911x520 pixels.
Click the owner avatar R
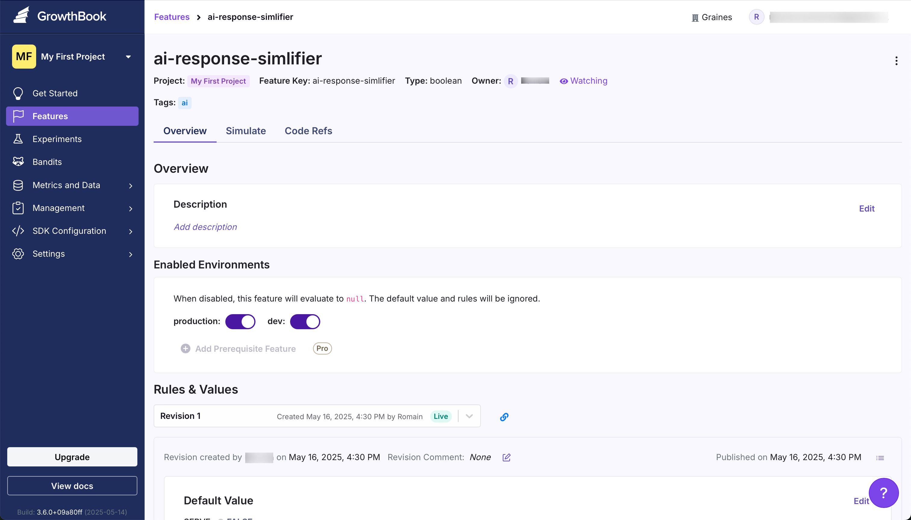coord(510,81)
